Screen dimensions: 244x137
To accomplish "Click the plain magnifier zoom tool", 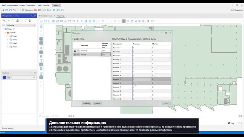I will (136, 21).
